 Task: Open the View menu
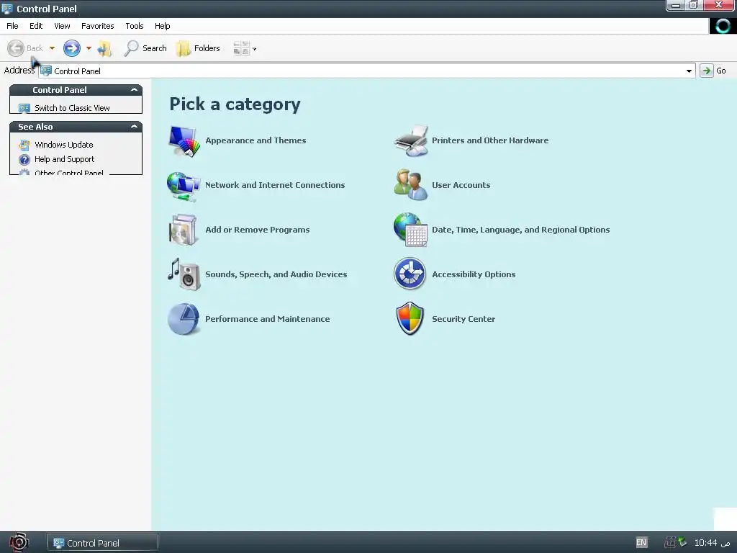(62, 26)
